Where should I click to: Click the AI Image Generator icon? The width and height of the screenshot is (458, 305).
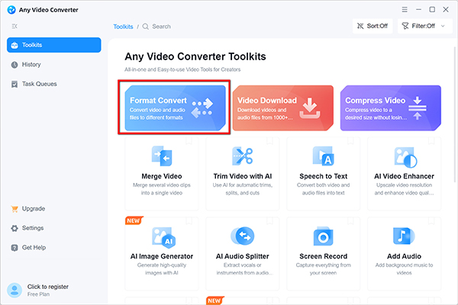point(163,237)
